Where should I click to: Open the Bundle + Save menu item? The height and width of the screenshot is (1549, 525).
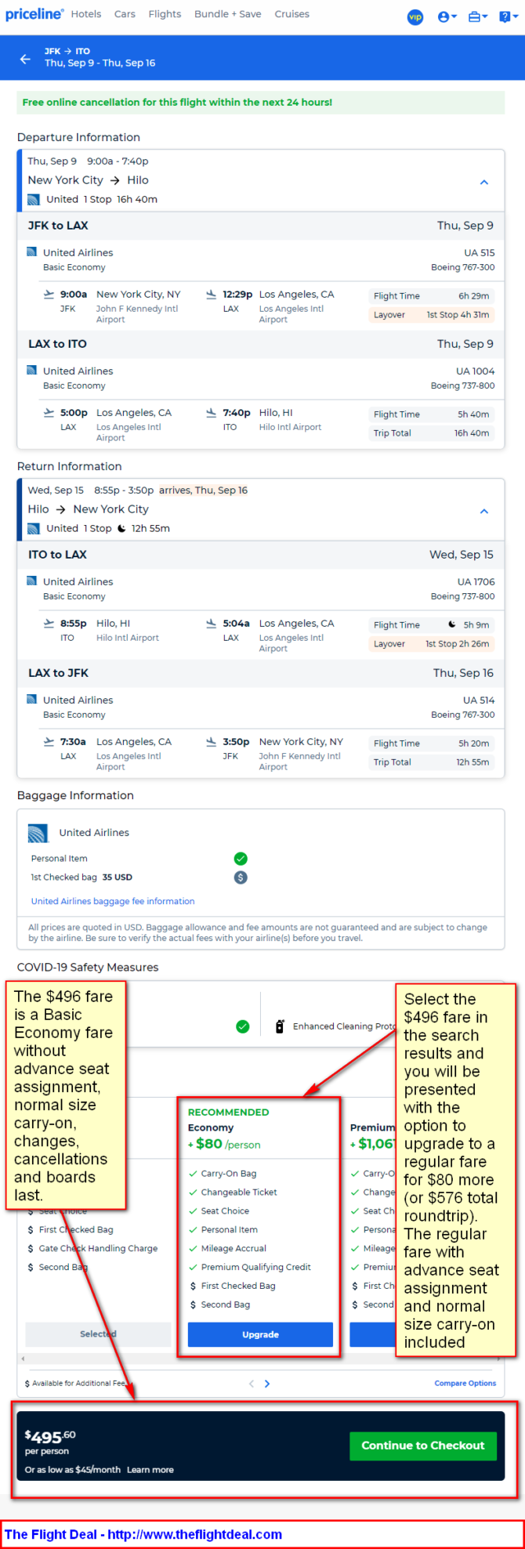pyautogui.click(x=228, y=14)
